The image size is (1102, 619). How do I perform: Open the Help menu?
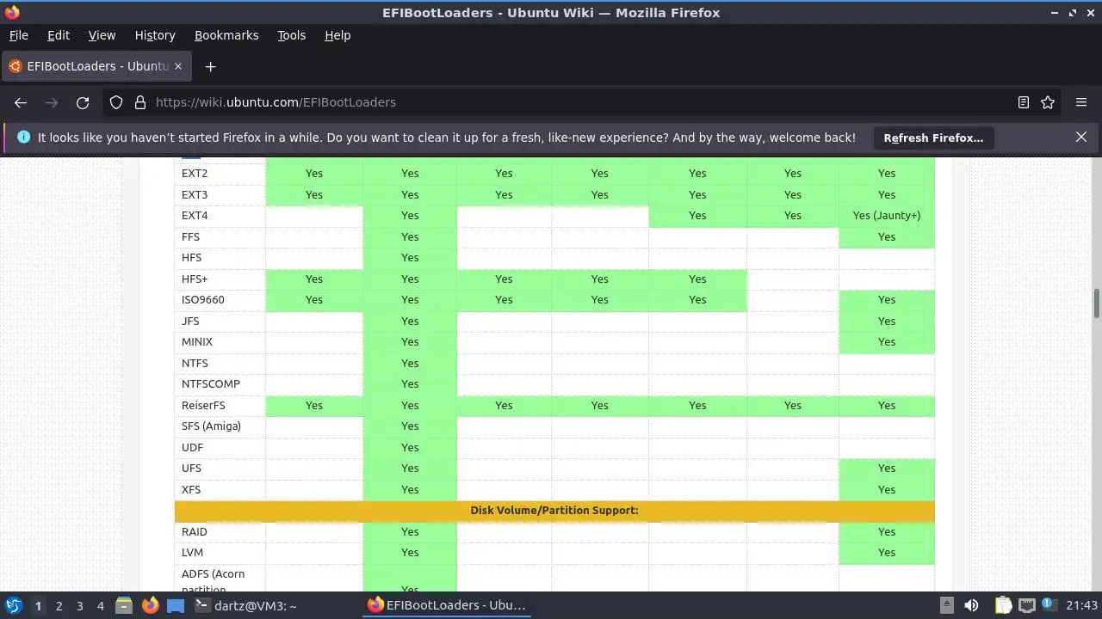(x=337, y=35)
